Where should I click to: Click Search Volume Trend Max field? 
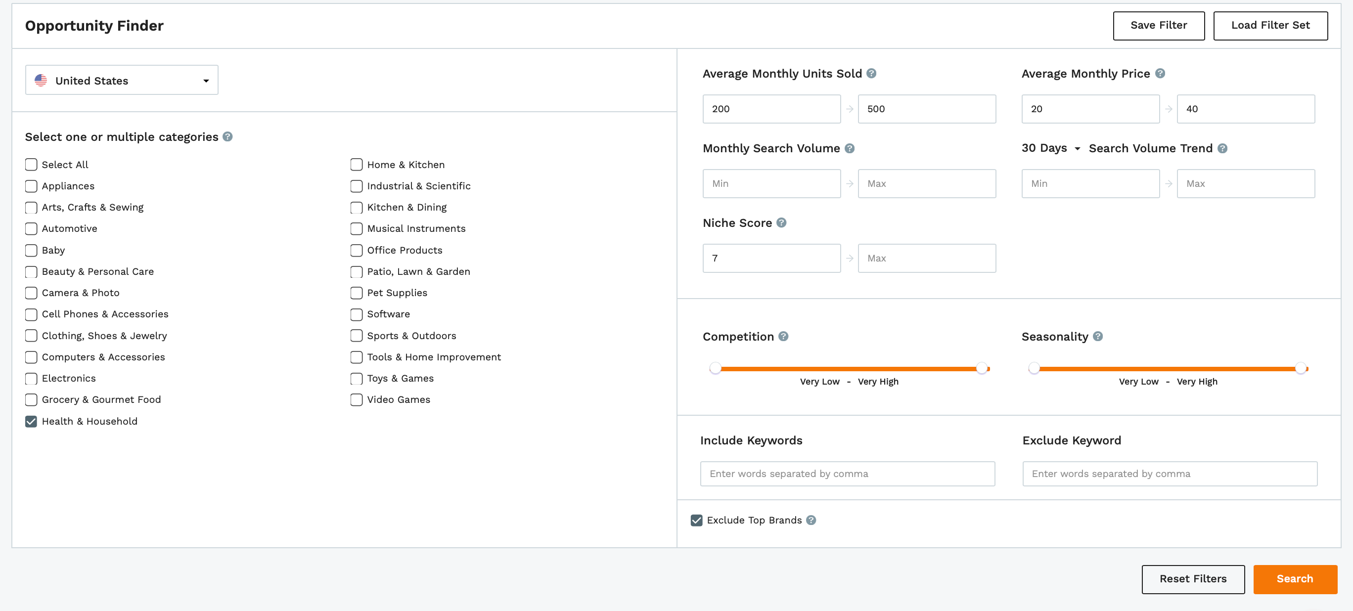tap(1246, 184)
